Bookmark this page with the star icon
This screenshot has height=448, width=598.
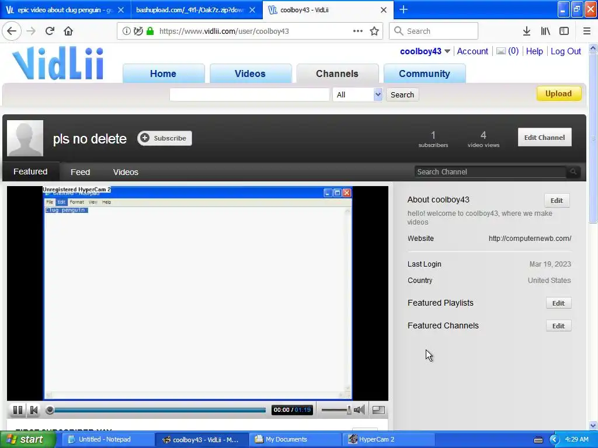(374, 31)
